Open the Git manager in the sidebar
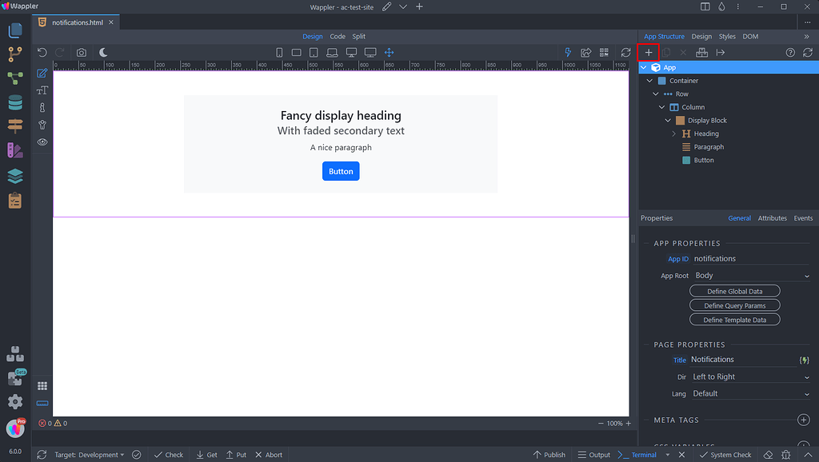The height and width of the screenshot is (462, 819). 15,54
